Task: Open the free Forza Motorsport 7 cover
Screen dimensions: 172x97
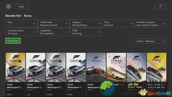Action: pyautogui.click(x=35, y=67)
